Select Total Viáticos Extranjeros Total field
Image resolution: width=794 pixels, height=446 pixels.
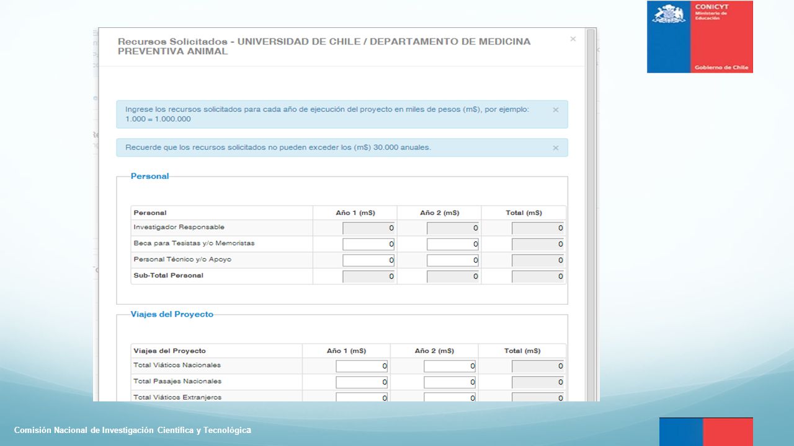point(538,397)
